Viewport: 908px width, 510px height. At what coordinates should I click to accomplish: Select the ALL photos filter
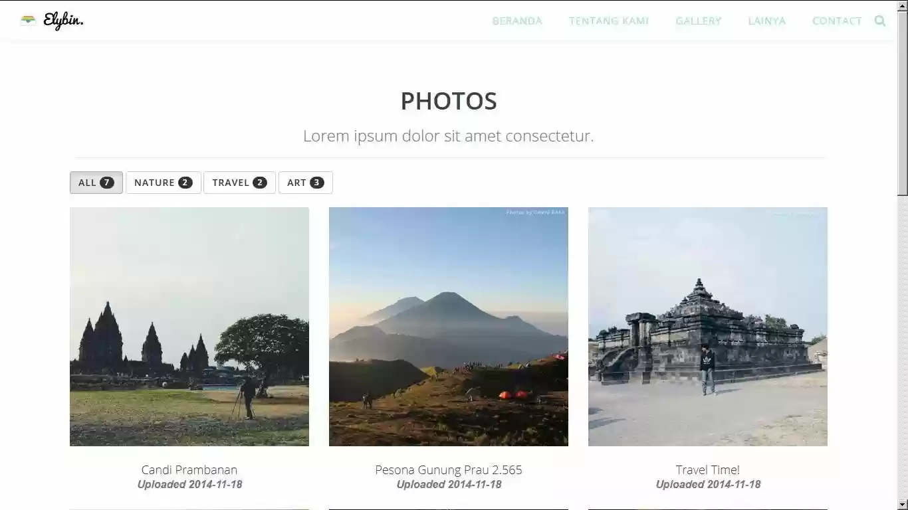click(x=96, y=183)
